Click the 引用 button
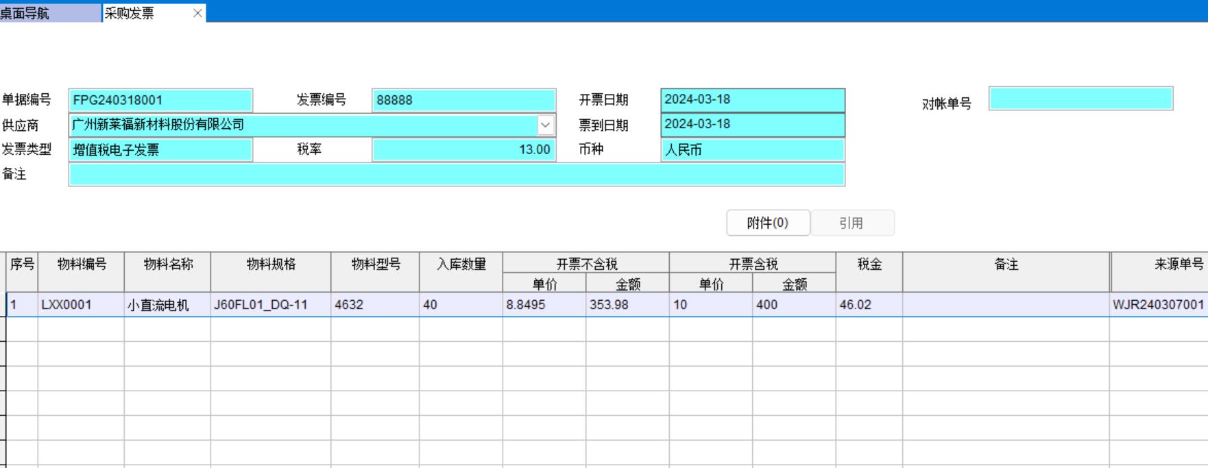 point(851,223)
